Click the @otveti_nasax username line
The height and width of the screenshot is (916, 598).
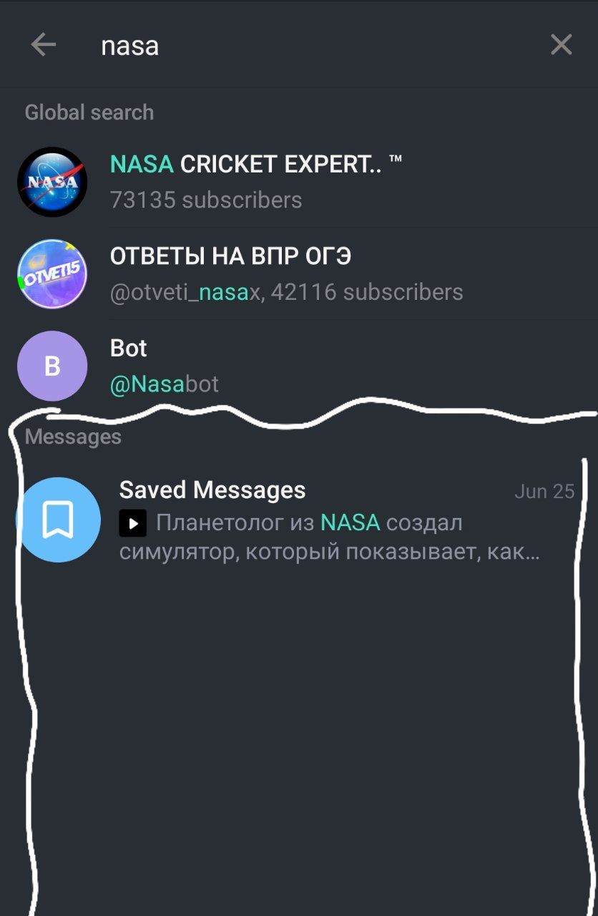point(287,293)
